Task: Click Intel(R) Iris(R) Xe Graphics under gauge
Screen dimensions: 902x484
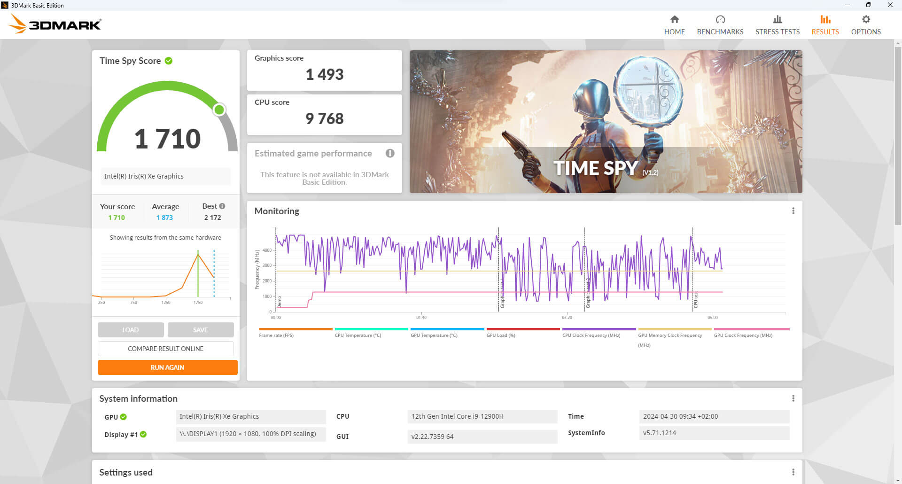Action: [x=166, y=176]
